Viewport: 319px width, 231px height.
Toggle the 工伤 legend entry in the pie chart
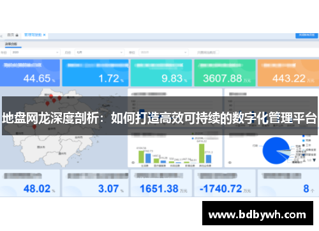(306, 145)
